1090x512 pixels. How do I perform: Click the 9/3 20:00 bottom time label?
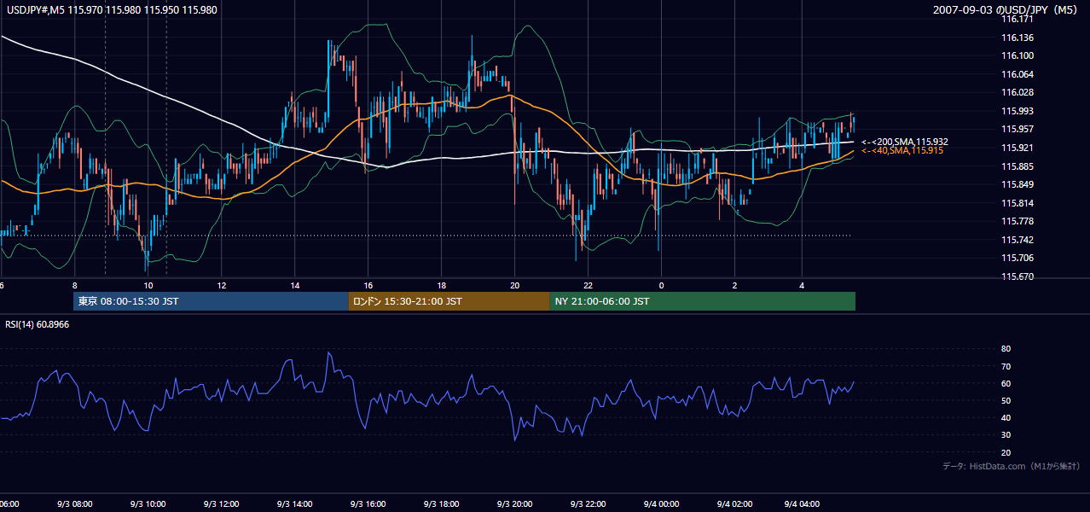pyautogui.click(x=514, y=504)
